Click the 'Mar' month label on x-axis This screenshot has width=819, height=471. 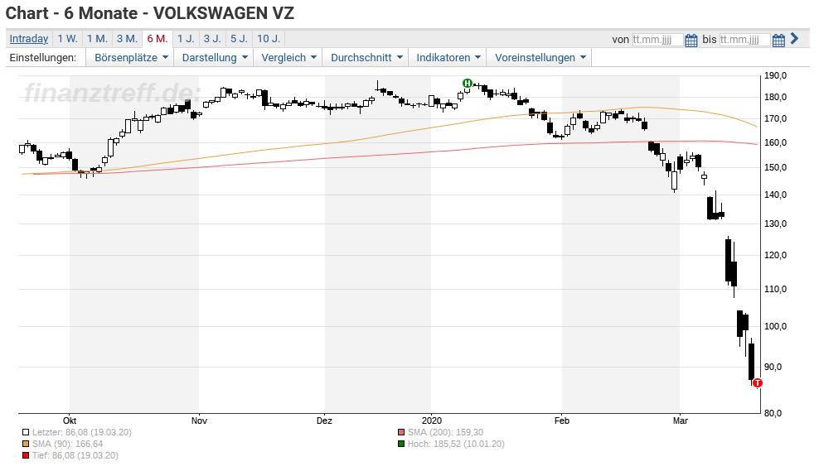tap(680, 421)
